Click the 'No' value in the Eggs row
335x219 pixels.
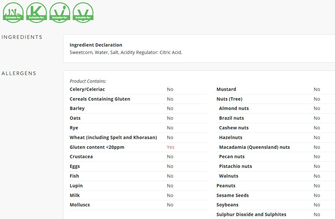(170, 166)
